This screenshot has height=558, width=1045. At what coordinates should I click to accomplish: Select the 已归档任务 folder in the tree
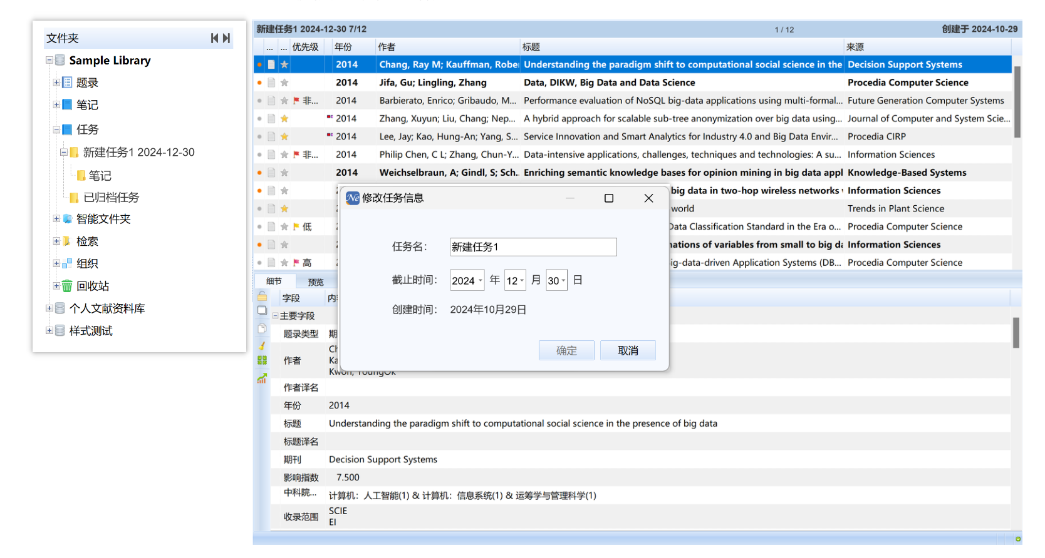coord(111,198)
